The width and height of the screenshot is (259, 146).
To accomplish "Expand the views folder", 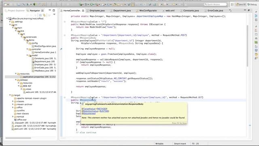I will click(x=21, y=89).
